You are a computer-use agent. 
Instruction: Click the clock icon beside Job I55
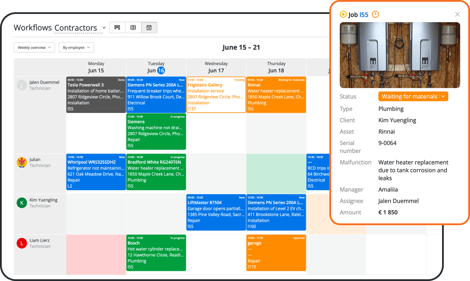click(x=375, y=14)
